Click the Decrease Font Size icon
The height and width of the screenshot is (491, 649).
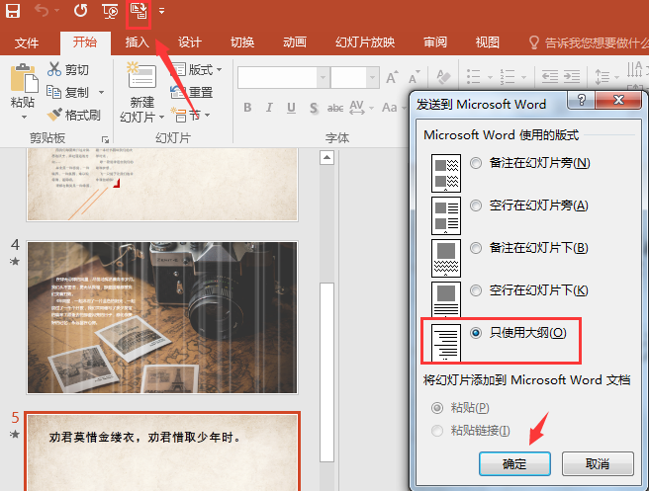(x=414, y=77)
